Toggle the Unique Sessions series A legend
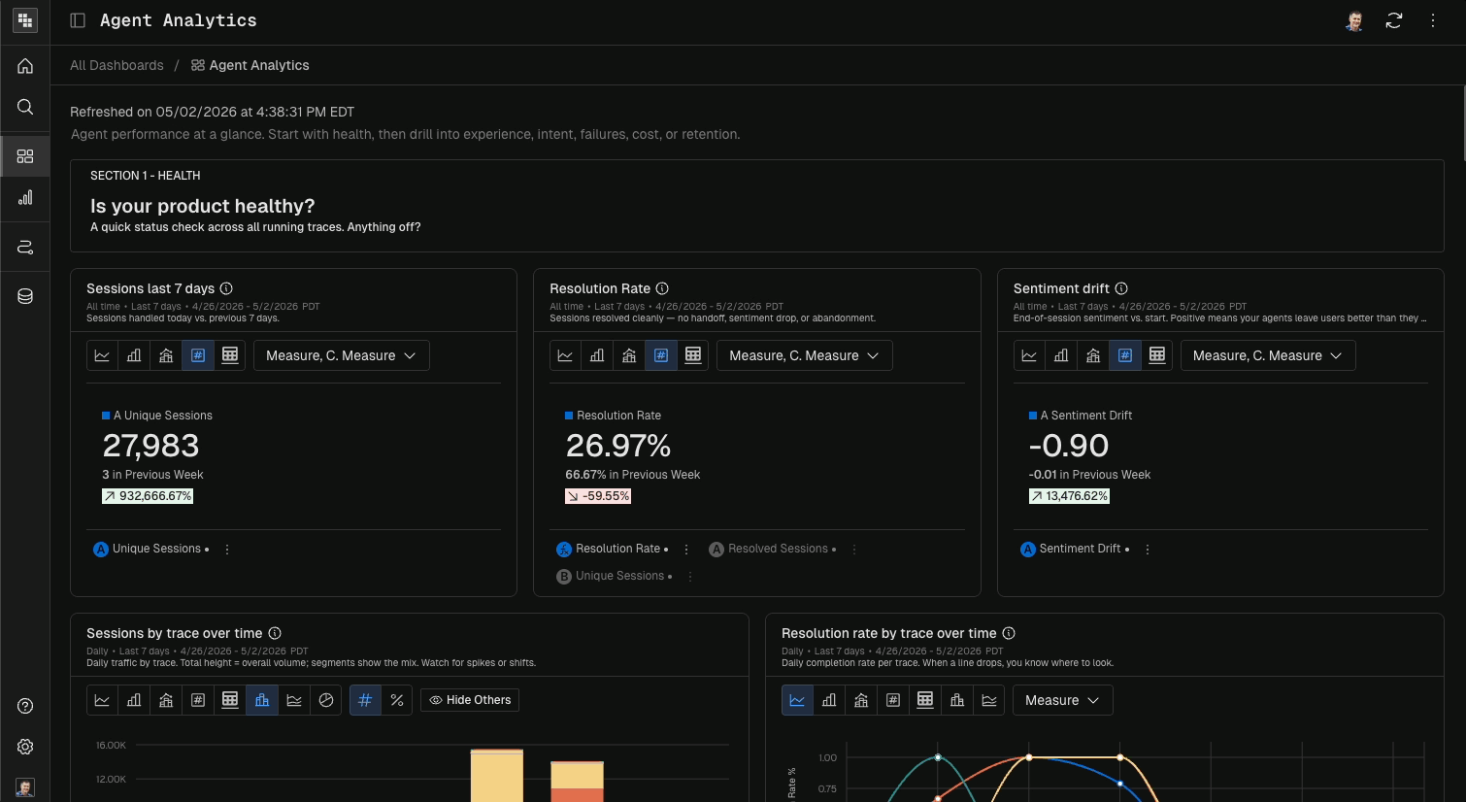Image resolution: width=1466 pixels, height=802 pixels. 150,550
